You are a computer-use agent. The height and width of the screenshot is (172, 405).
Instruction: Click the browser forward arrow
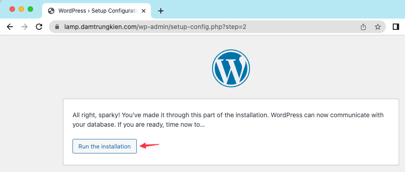tap(24, 27)
